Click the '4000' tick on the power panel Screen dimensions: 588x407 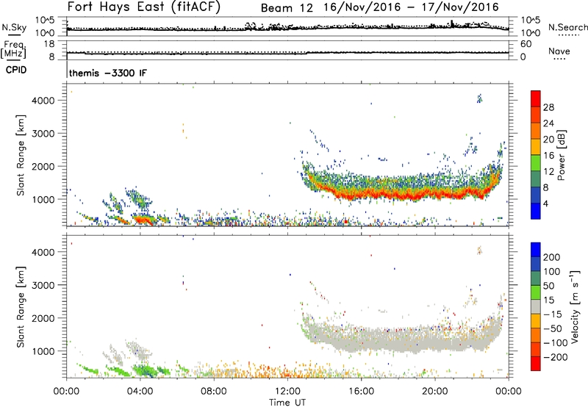coord(43,101)
